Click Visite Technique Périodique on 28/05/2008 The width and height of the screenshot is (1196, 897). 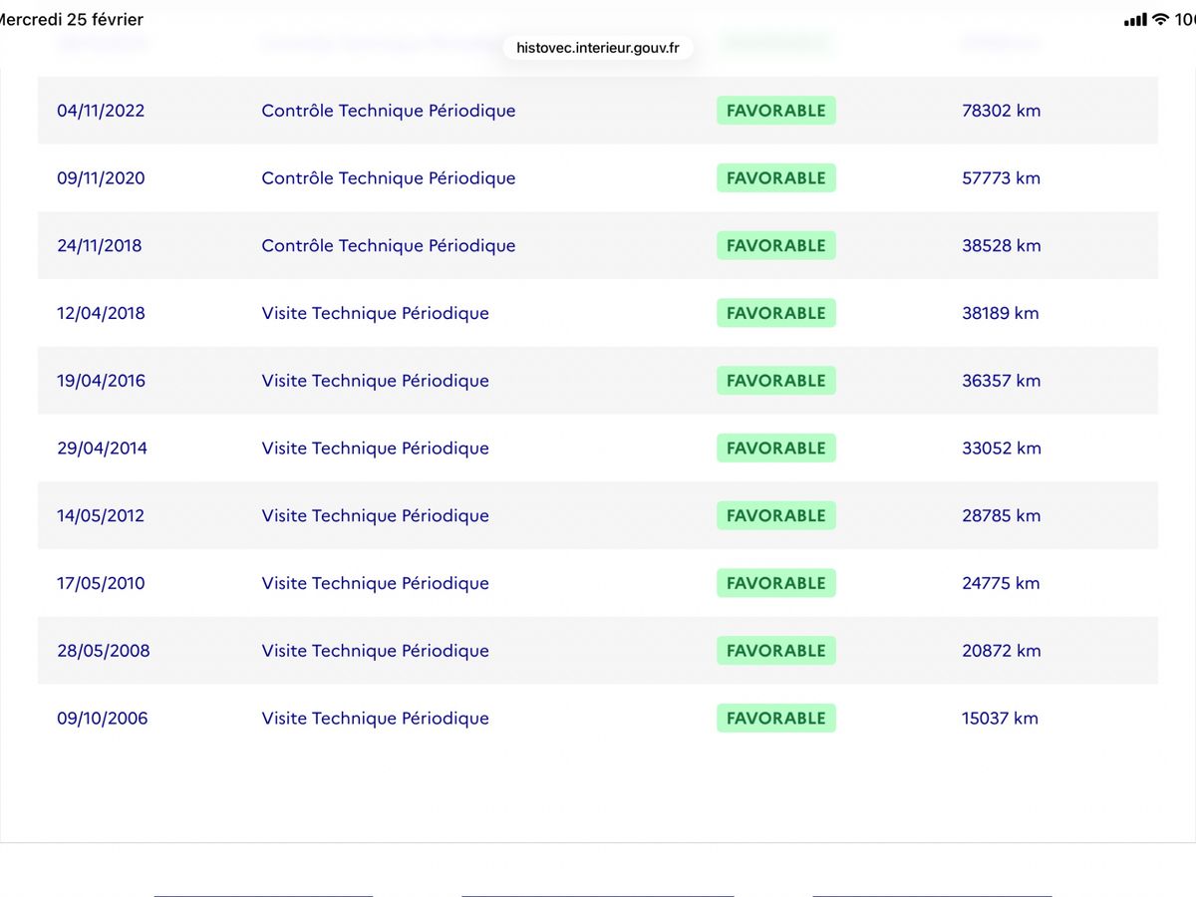376,651
